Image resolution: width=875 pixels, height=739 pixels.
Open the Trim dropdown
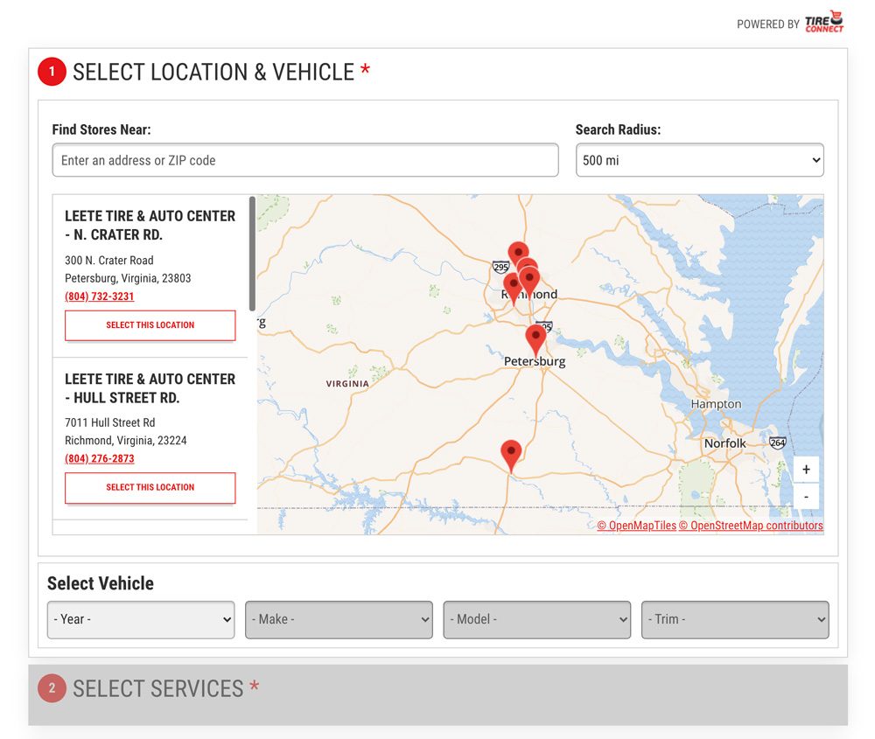pyautogui.click(x=735, y=620)
